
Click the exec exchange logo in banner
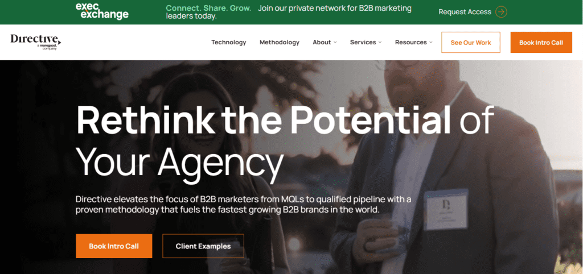click(x=102, y=11)
